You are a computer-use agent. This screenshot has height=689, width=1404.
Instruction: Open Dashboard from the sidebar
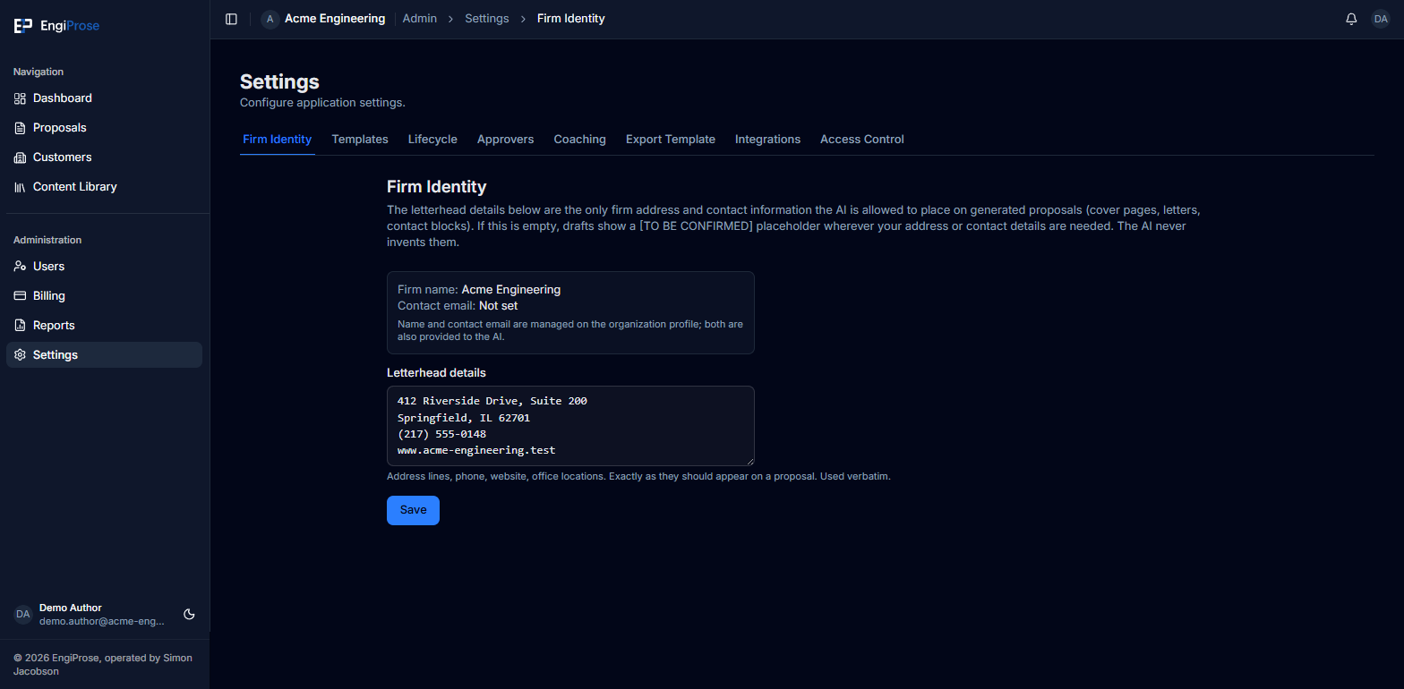[104, 98]
